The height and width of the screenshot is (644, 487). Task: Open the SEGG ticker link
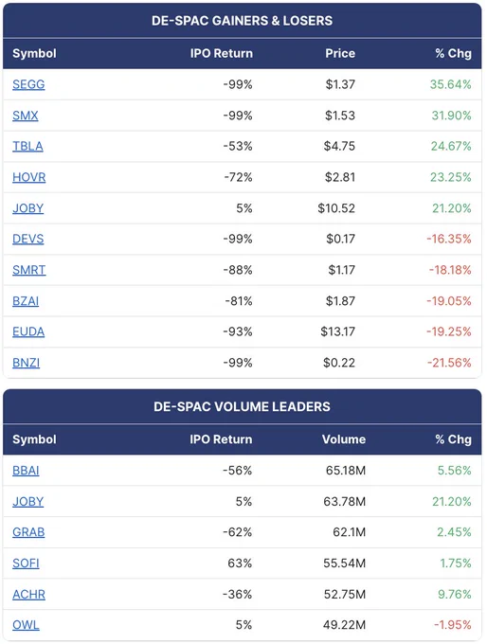coord(28,84)
